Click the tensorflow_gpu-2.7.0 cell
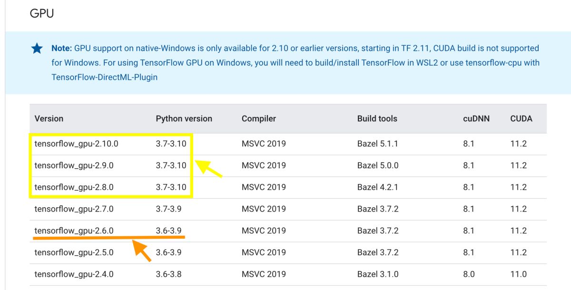The height and width of the screenshot is (290, 571). click(74, 209)
